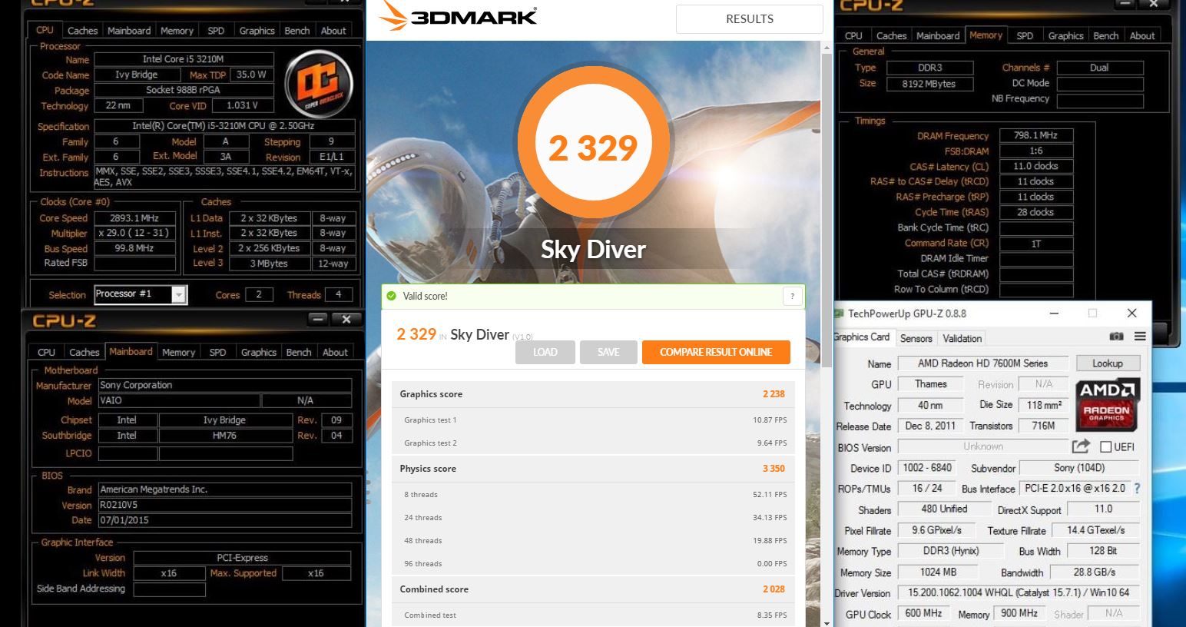Viewport: 1186px width, 627px height.
Task: Click the DC Super Overclock logo in CPU-Z
Action: pyautogui.click(x=319, y=83)
